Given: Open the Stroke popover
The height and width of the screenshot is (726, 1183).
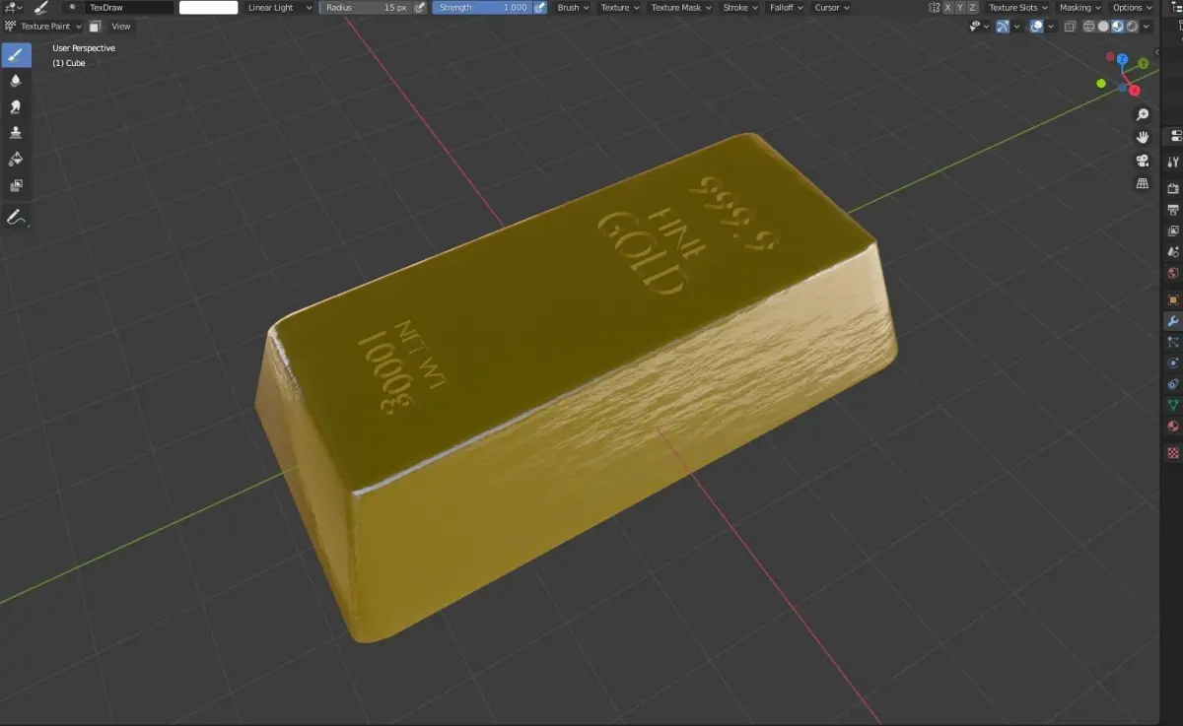Looking at the screenshot, I should click(740, 7).
